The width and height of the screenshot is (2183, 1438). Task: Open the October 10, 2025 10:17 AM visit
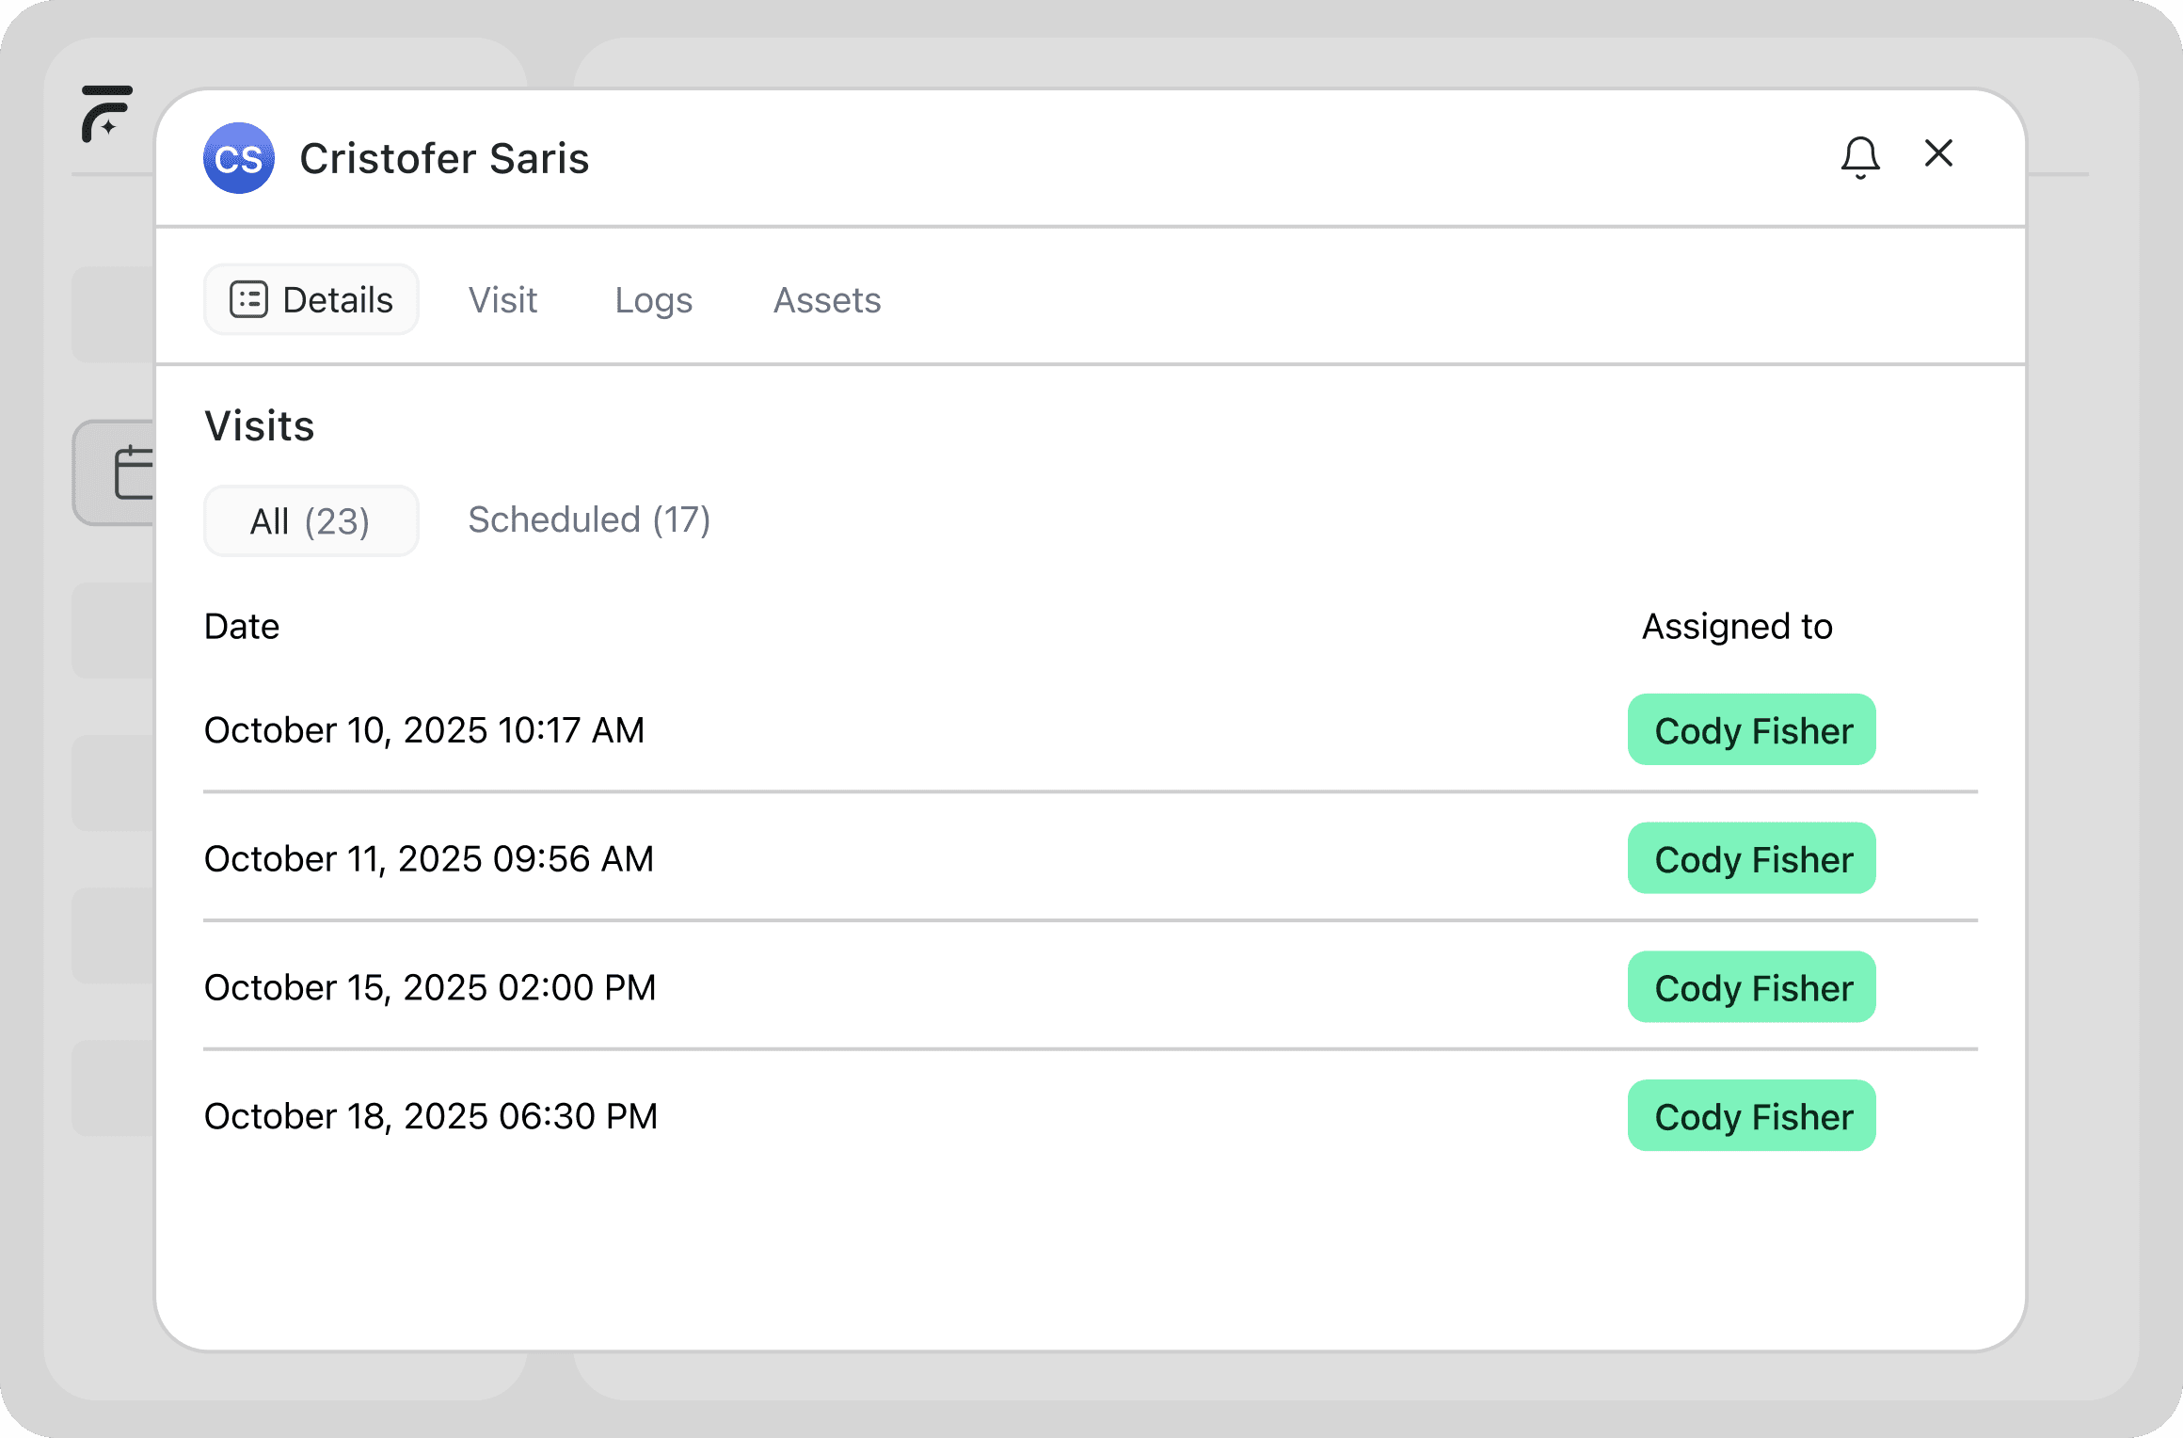click(424, 730)
